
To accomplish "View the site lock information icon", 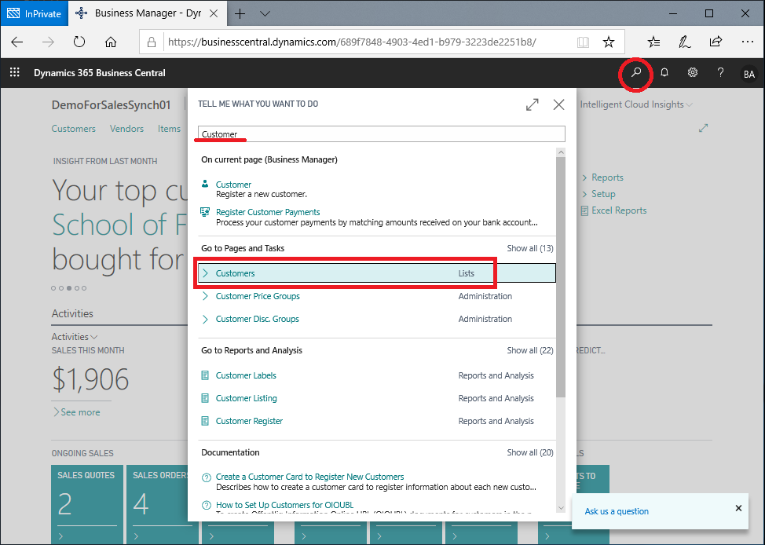I will [152, 42].
